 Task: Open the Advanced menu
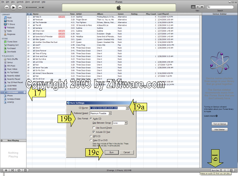click(36, 2)
